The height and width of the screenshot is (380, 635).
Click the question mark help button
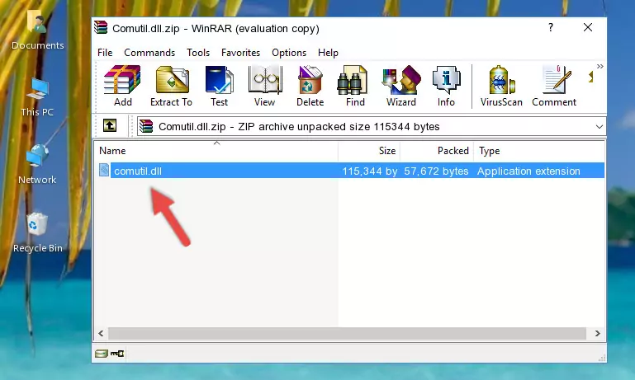point(550,27)
